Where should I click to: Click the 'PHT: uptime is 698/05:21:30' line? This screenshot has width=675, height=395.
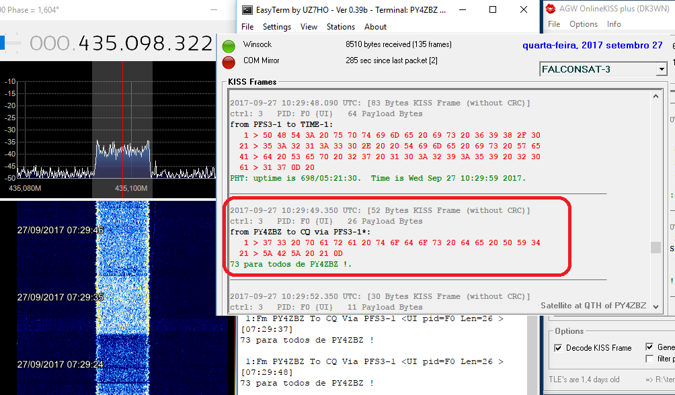pos(378,178)
